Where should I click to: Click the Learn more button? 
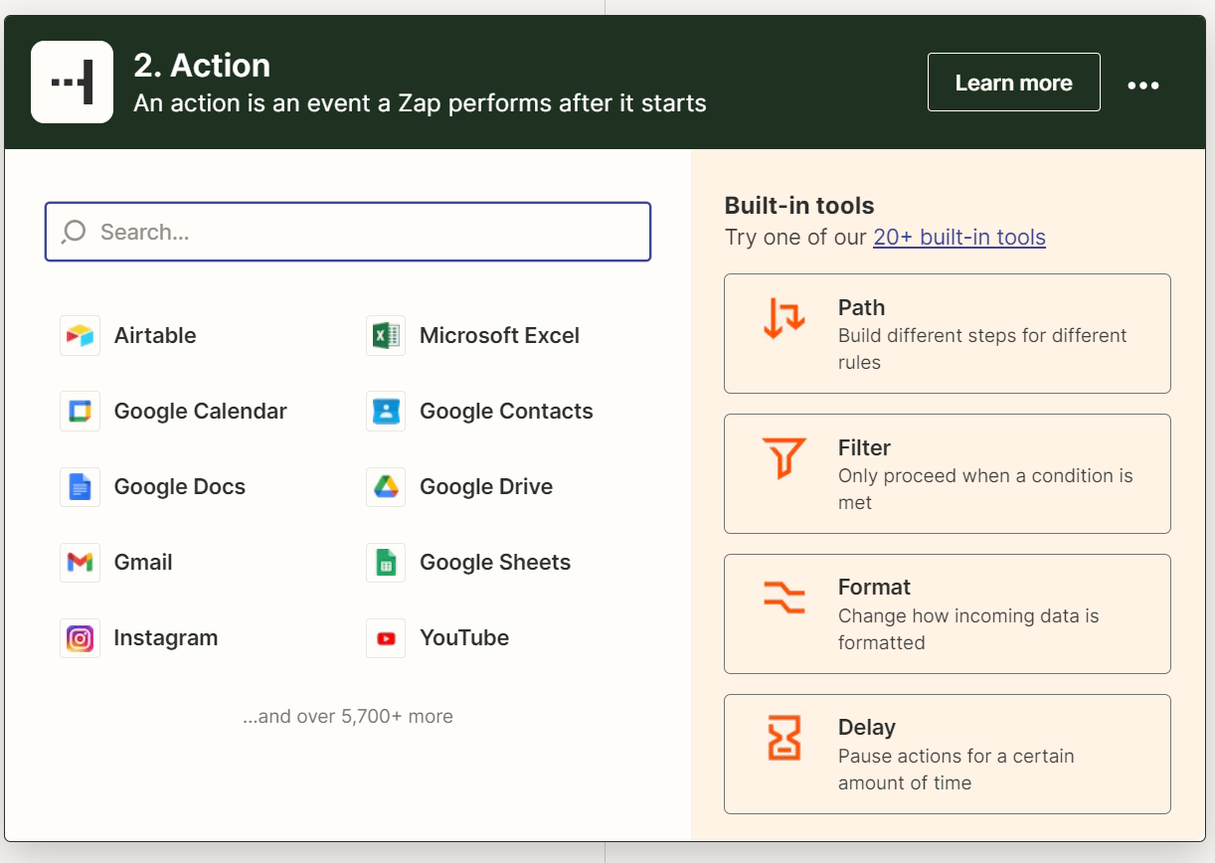(1013, 83)
